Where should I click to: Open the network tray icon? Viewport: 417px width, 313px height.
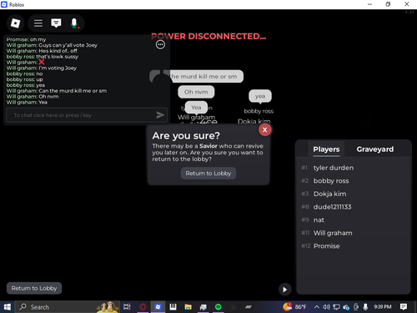tap(336, 307)
